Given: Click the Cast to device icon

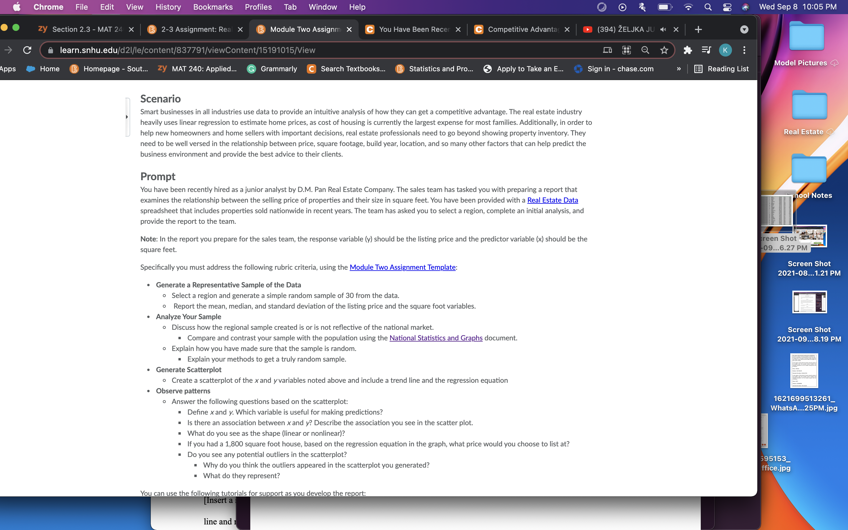Looking at the screenshot, I should tap(607, 50).
